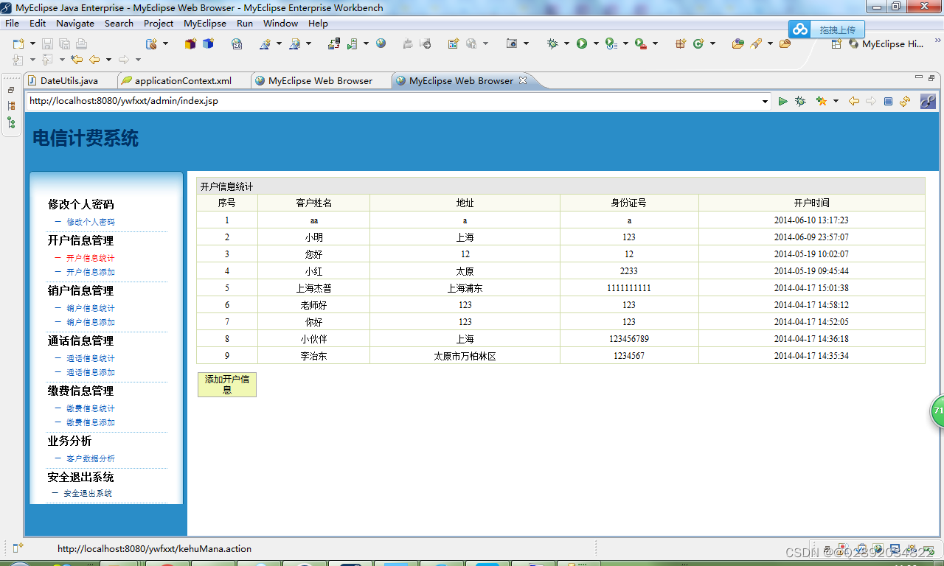This screenshot has height=566, width=944.
Task: Close the active MyEclipse Web Browser tab
Action: point(523,80)
